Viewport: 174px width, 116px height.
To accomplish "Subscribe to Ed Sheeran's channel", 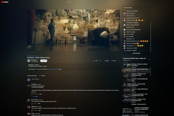I will pos(43,61).
